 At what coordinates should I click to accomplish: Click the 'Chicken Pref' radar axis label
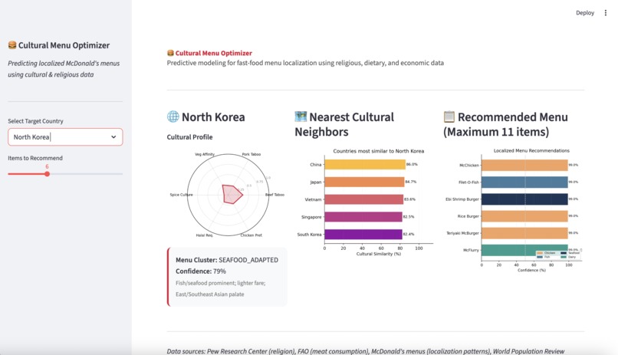click(251, 235)
